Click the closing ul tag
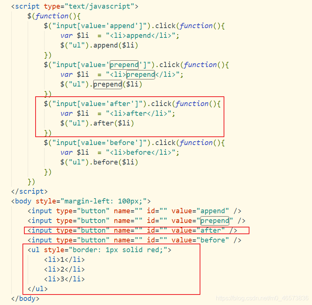Viewport: 312px width, 305px height. pos(37,289)
